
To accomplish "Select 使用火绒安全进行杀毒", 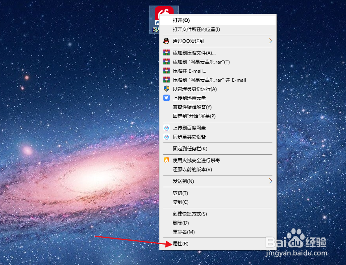I will 218,160.
